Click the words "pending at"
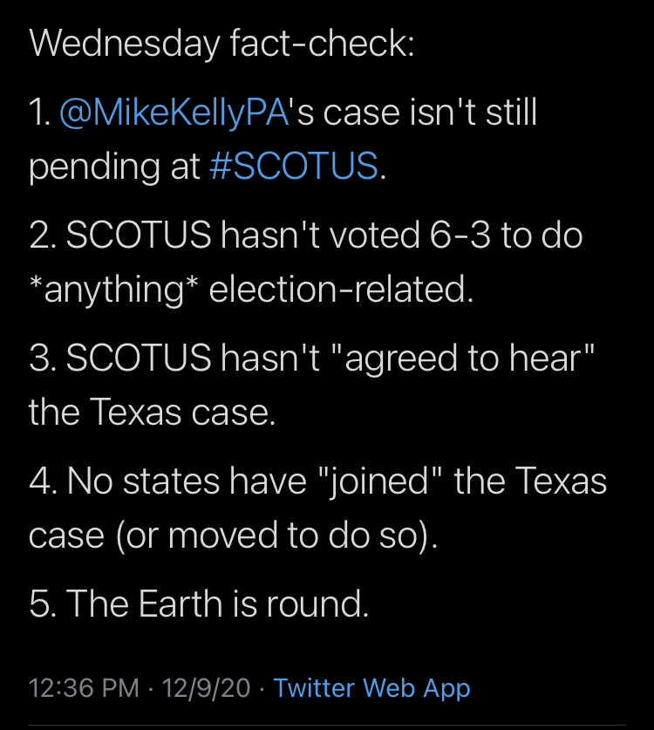The image size is (654, 730). [114, 167]
